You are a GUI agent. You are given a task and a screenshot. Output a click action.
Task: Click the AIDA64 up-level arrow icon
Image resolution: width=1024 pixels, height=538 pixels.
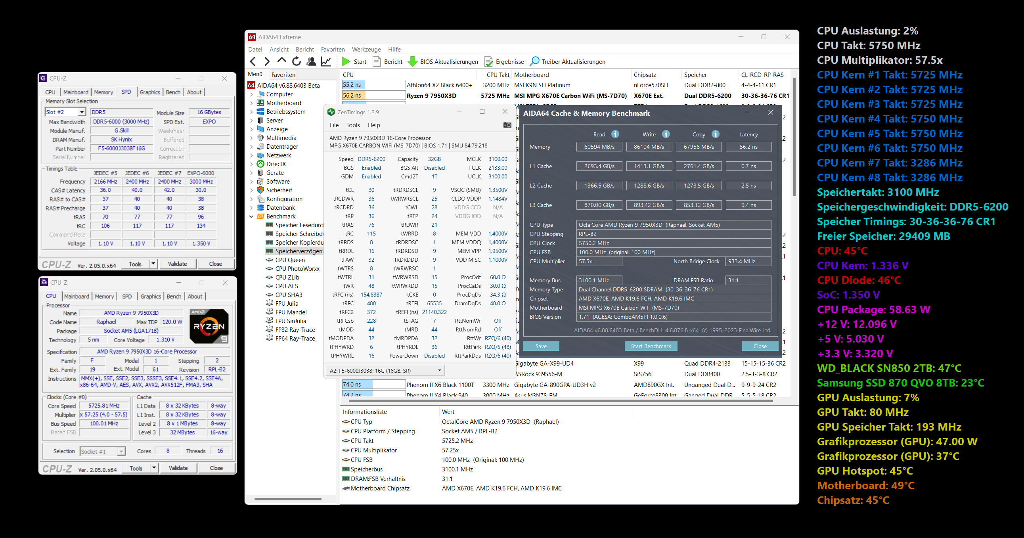point(281,60)
